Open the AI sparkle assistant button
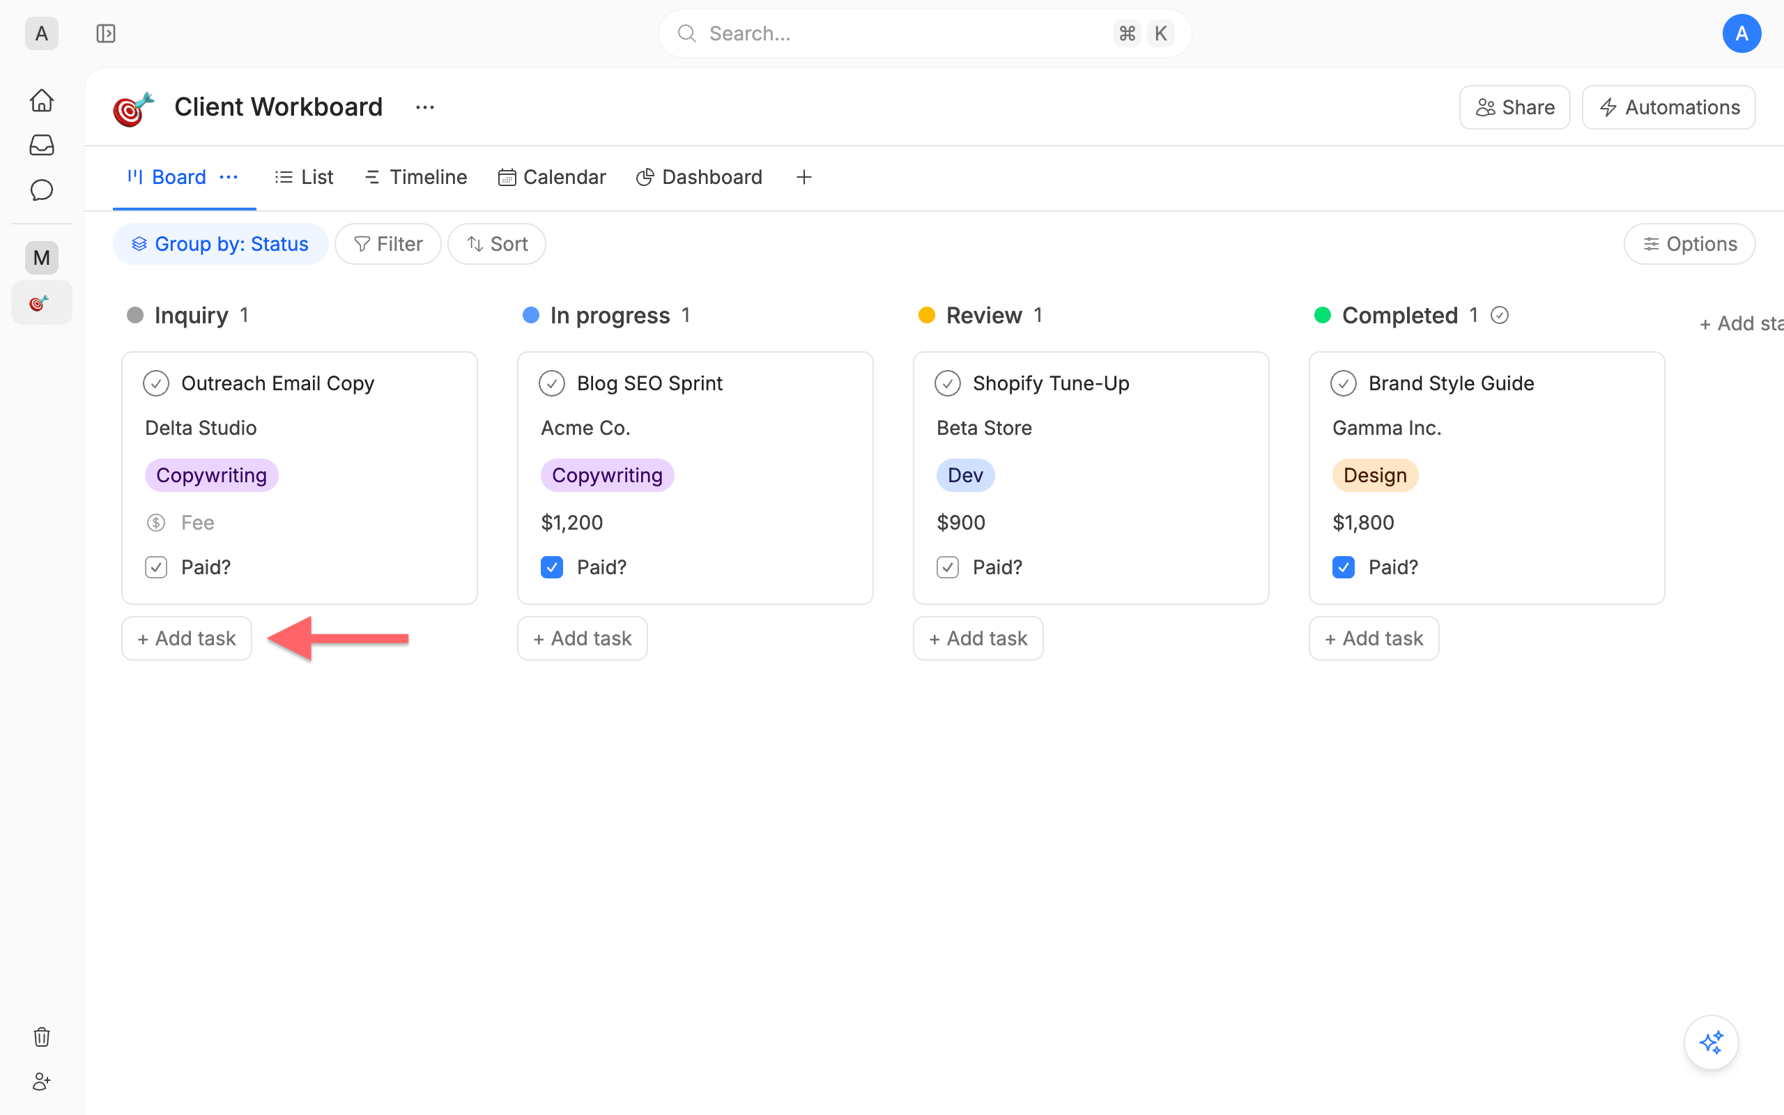Image resolution: width=1784 pixels, height=1115 pixels. pyautogui.click(x=1711, y=1042)
